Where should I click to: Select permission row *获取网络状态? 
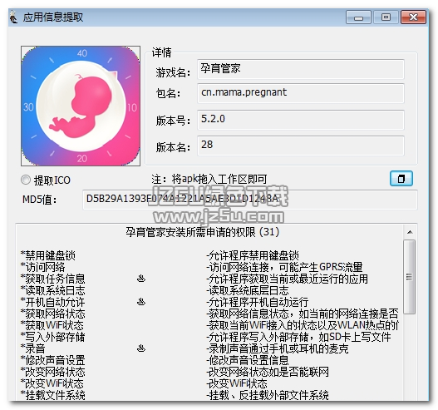click(x=53, y=314)
